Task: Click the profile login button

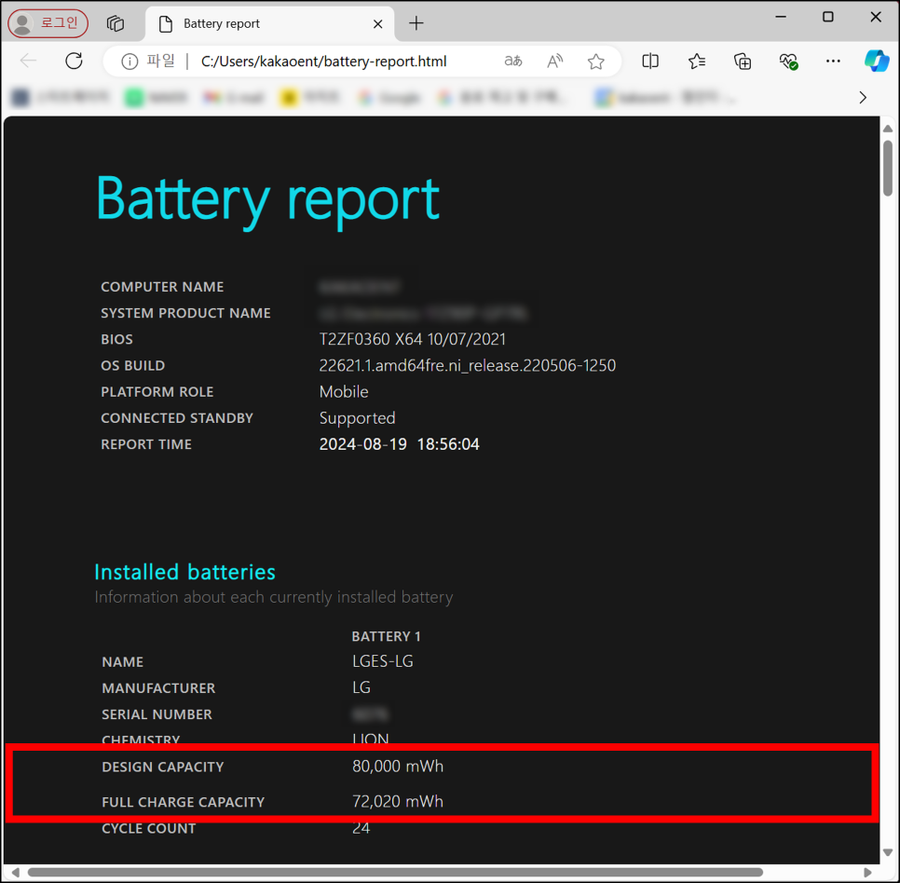Action: pyautogui.click(x=48, y=23)
